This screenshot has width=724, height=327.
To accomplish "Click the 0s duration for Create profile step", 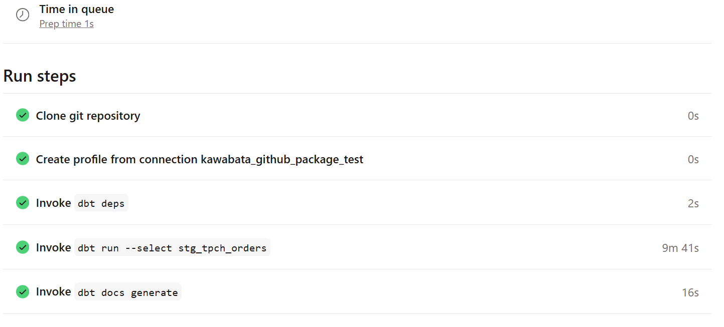I will 693,159.
